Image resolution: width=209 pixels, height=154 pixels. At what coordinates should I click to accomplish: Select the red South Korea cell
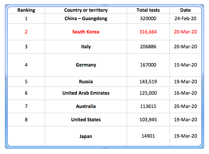(86, 32)
